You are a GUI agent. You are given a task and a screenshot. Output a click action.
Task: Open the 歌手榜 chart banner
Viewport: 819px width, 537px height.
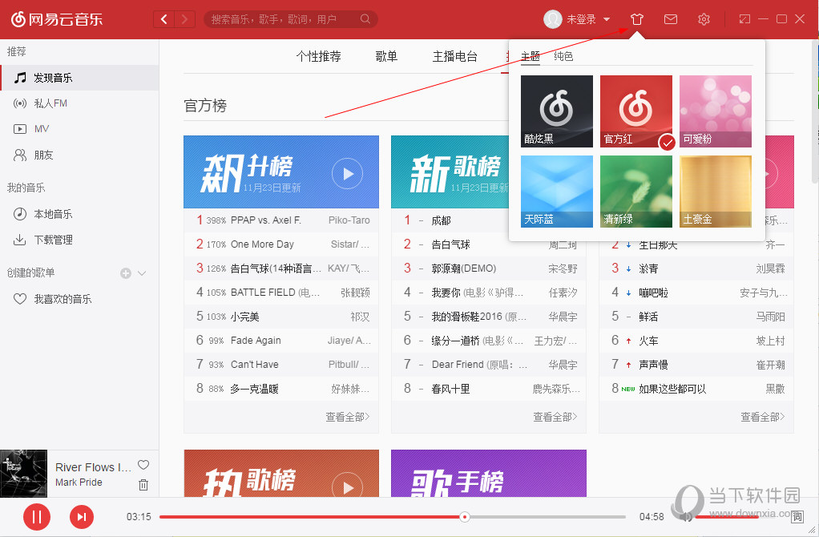pyautogui.click(x=488, y=473)
